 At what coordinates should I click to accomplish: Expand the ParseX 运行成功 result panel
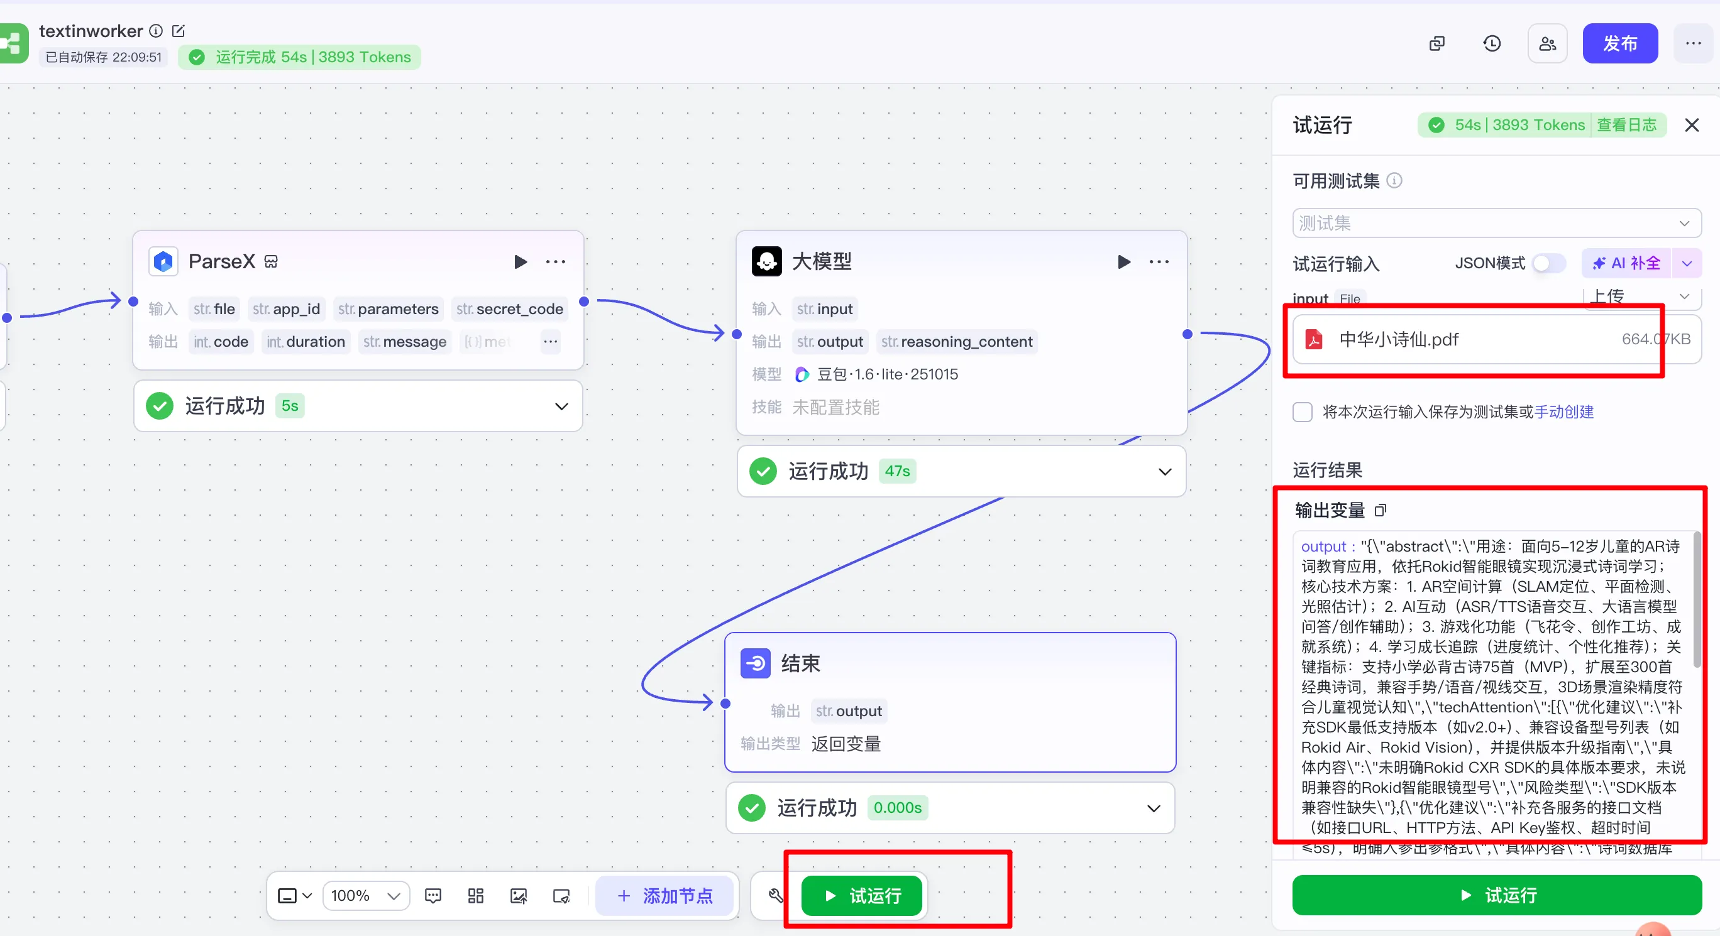tap(561, 406)
